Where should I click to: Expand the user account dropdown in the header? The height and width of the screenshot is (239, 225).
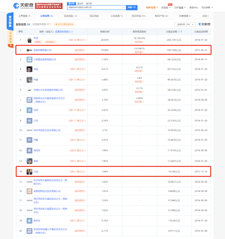(207, 7)
